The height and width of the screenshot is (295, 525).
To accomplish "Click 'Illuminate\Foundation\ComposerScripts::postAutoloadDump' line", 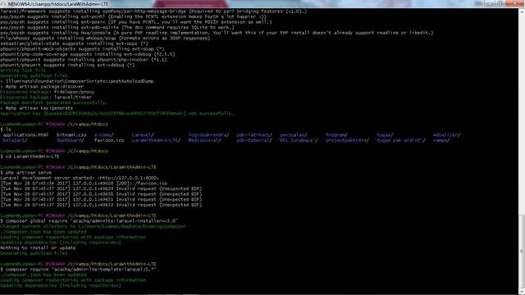I will pos(76,81).
